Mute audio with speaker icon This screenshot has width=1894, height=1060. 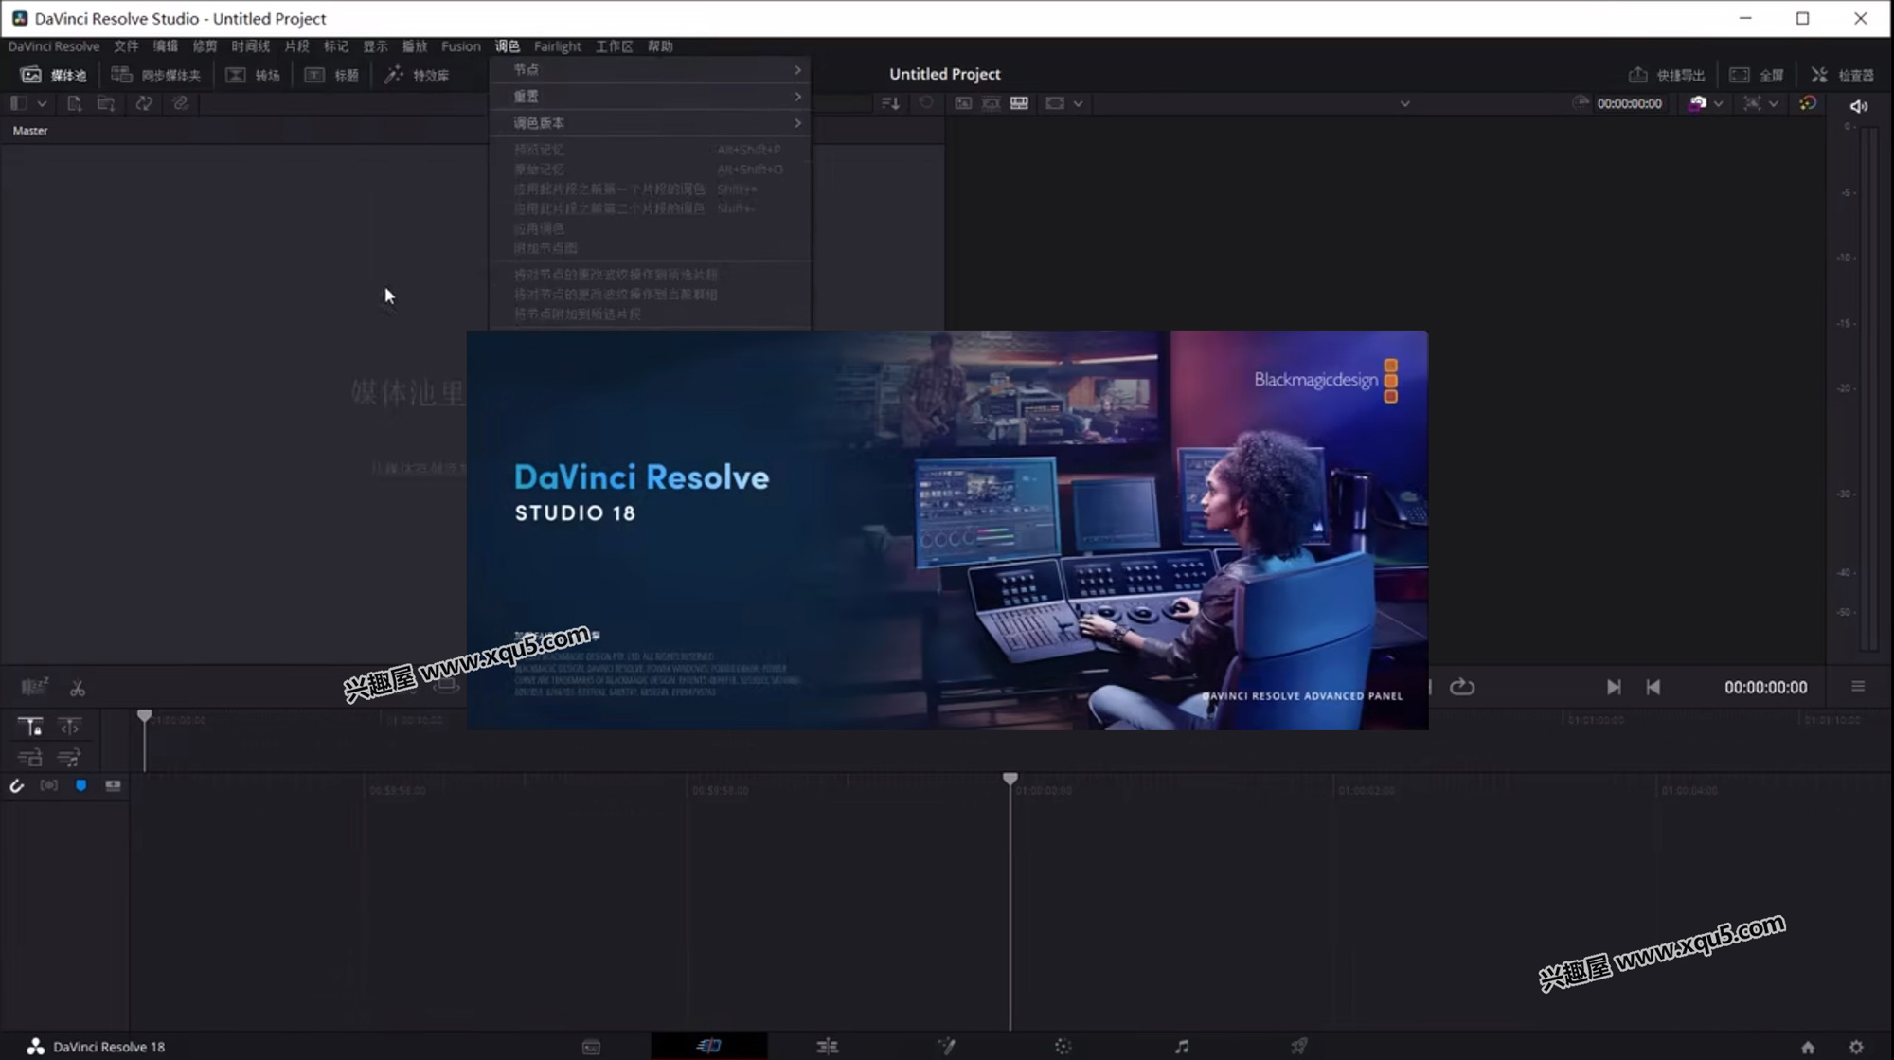(x=1859, y=106)
